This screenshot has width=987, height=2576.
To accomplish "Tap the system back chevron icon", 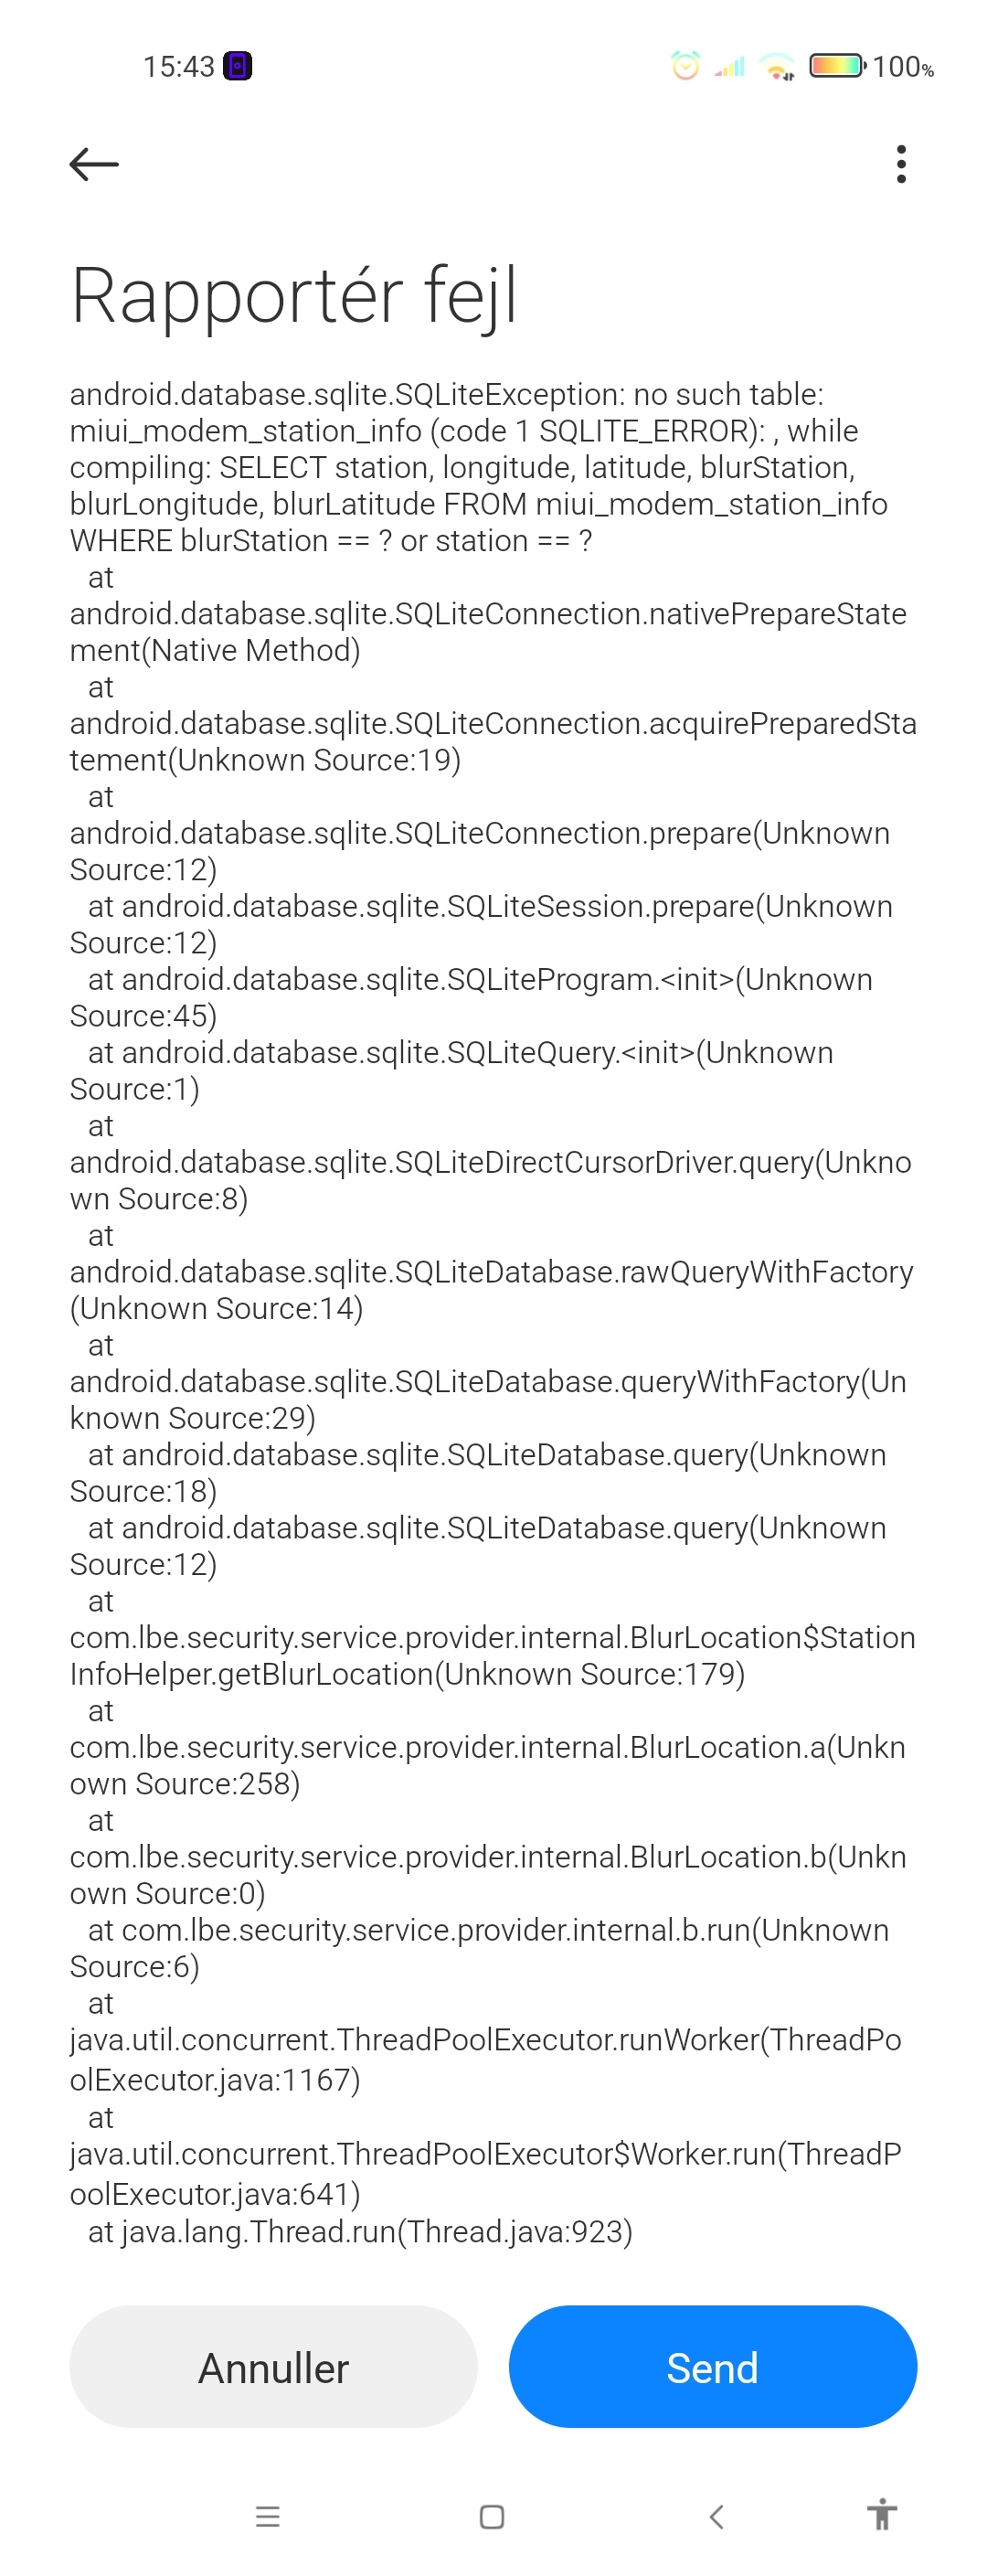I will click(x=716, y=2516).
